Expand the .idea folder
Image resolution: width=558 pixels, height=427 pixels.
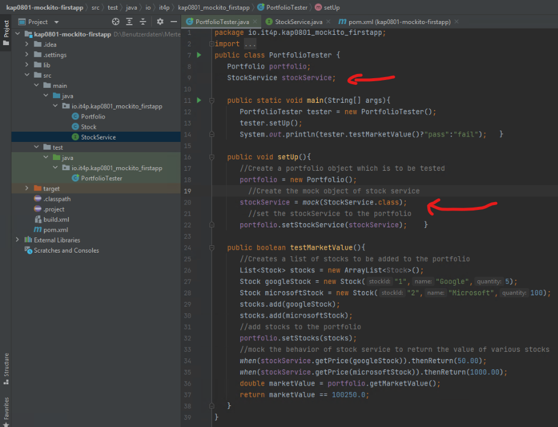pos(27,45)
